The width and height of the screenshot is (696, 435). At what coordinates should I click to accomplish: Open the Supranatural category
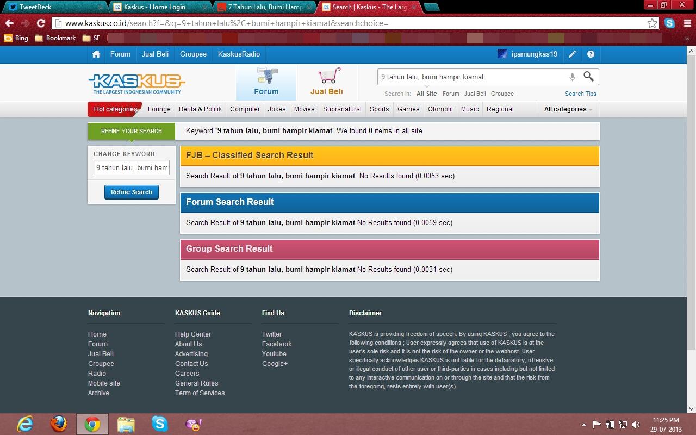click(342, 109)
